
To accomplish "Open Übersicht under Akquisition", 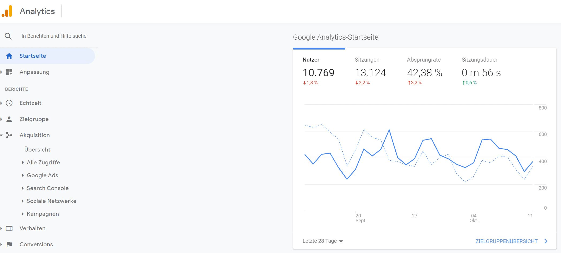I will coord(37,150).
